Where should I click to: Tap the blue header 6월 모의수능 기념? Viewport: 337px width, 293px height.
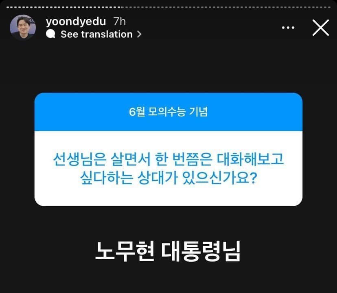click(x=168, y=112)
